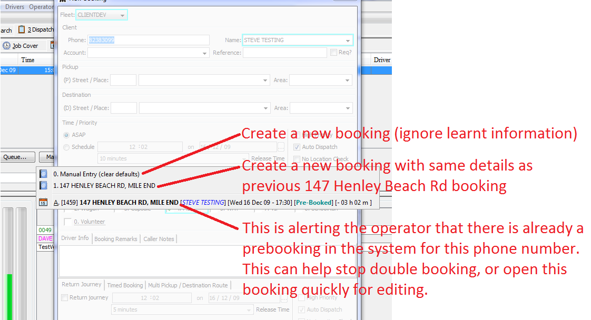Open the Drivers menu
The image size is (591, 320).
[x=15, y=7]
